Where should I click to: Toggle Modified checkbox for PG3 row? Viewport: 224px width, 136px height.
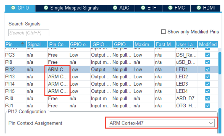tap(207, 55)
